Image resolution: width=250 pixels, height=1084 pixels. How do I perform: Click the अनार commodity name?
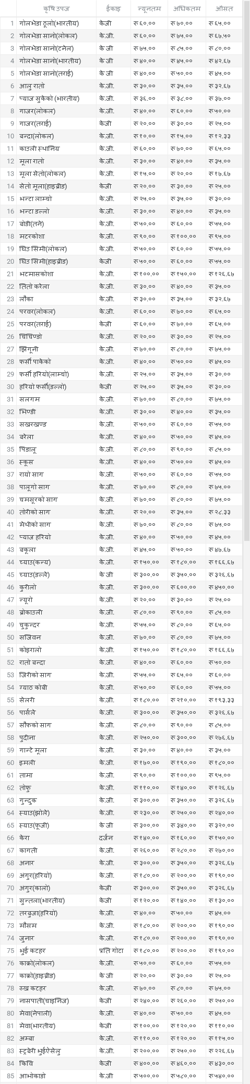[27, 863]
